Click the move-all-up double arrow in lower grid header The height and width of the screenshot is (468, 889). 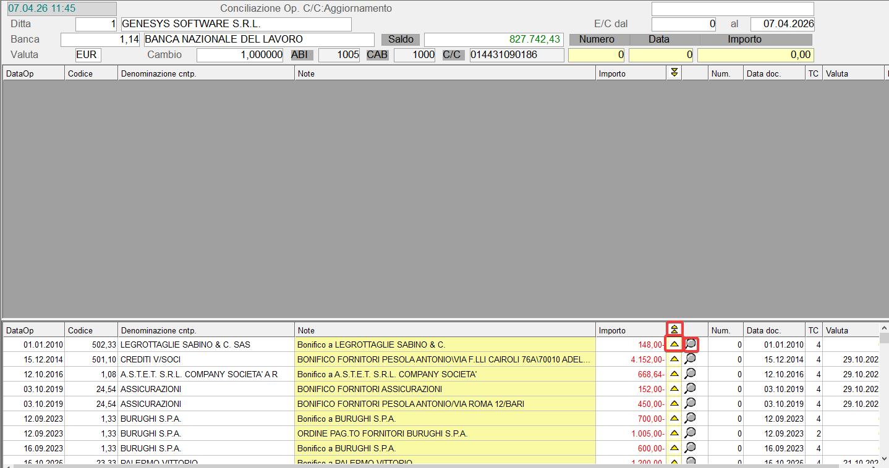coord(674,330)
